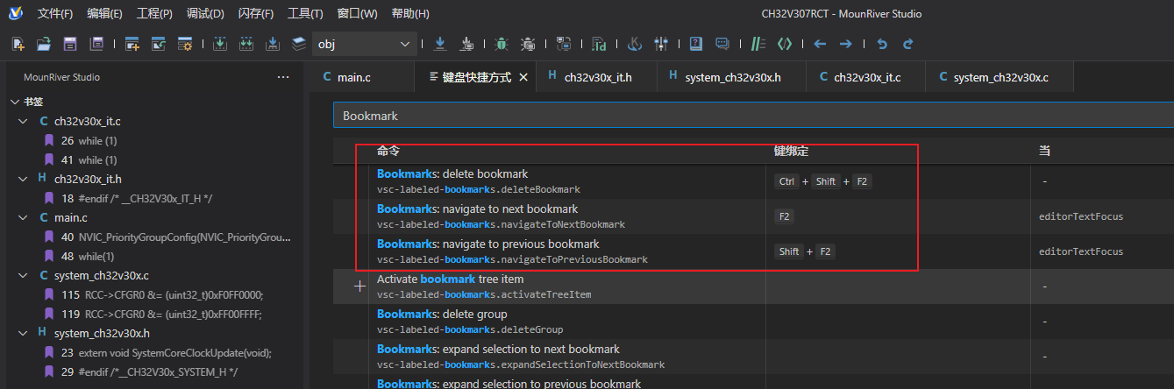The width and height of the screenshot is (1174, 389).
Task: Open the 工具(T) menu
Action: coord(305,14)
